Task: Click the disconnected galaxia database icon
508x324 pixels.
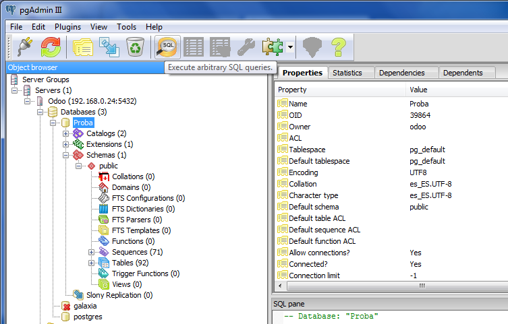Action: (x=65, y=306)
